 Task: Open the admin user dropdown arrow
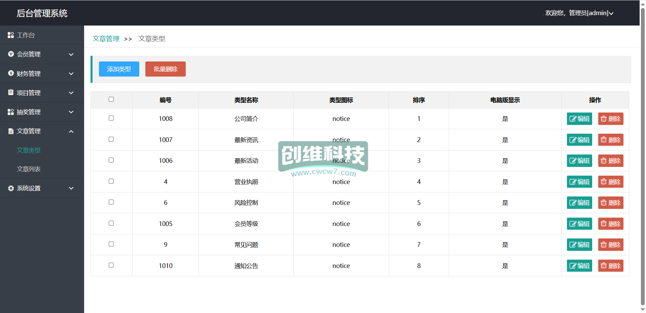(611, 13)
